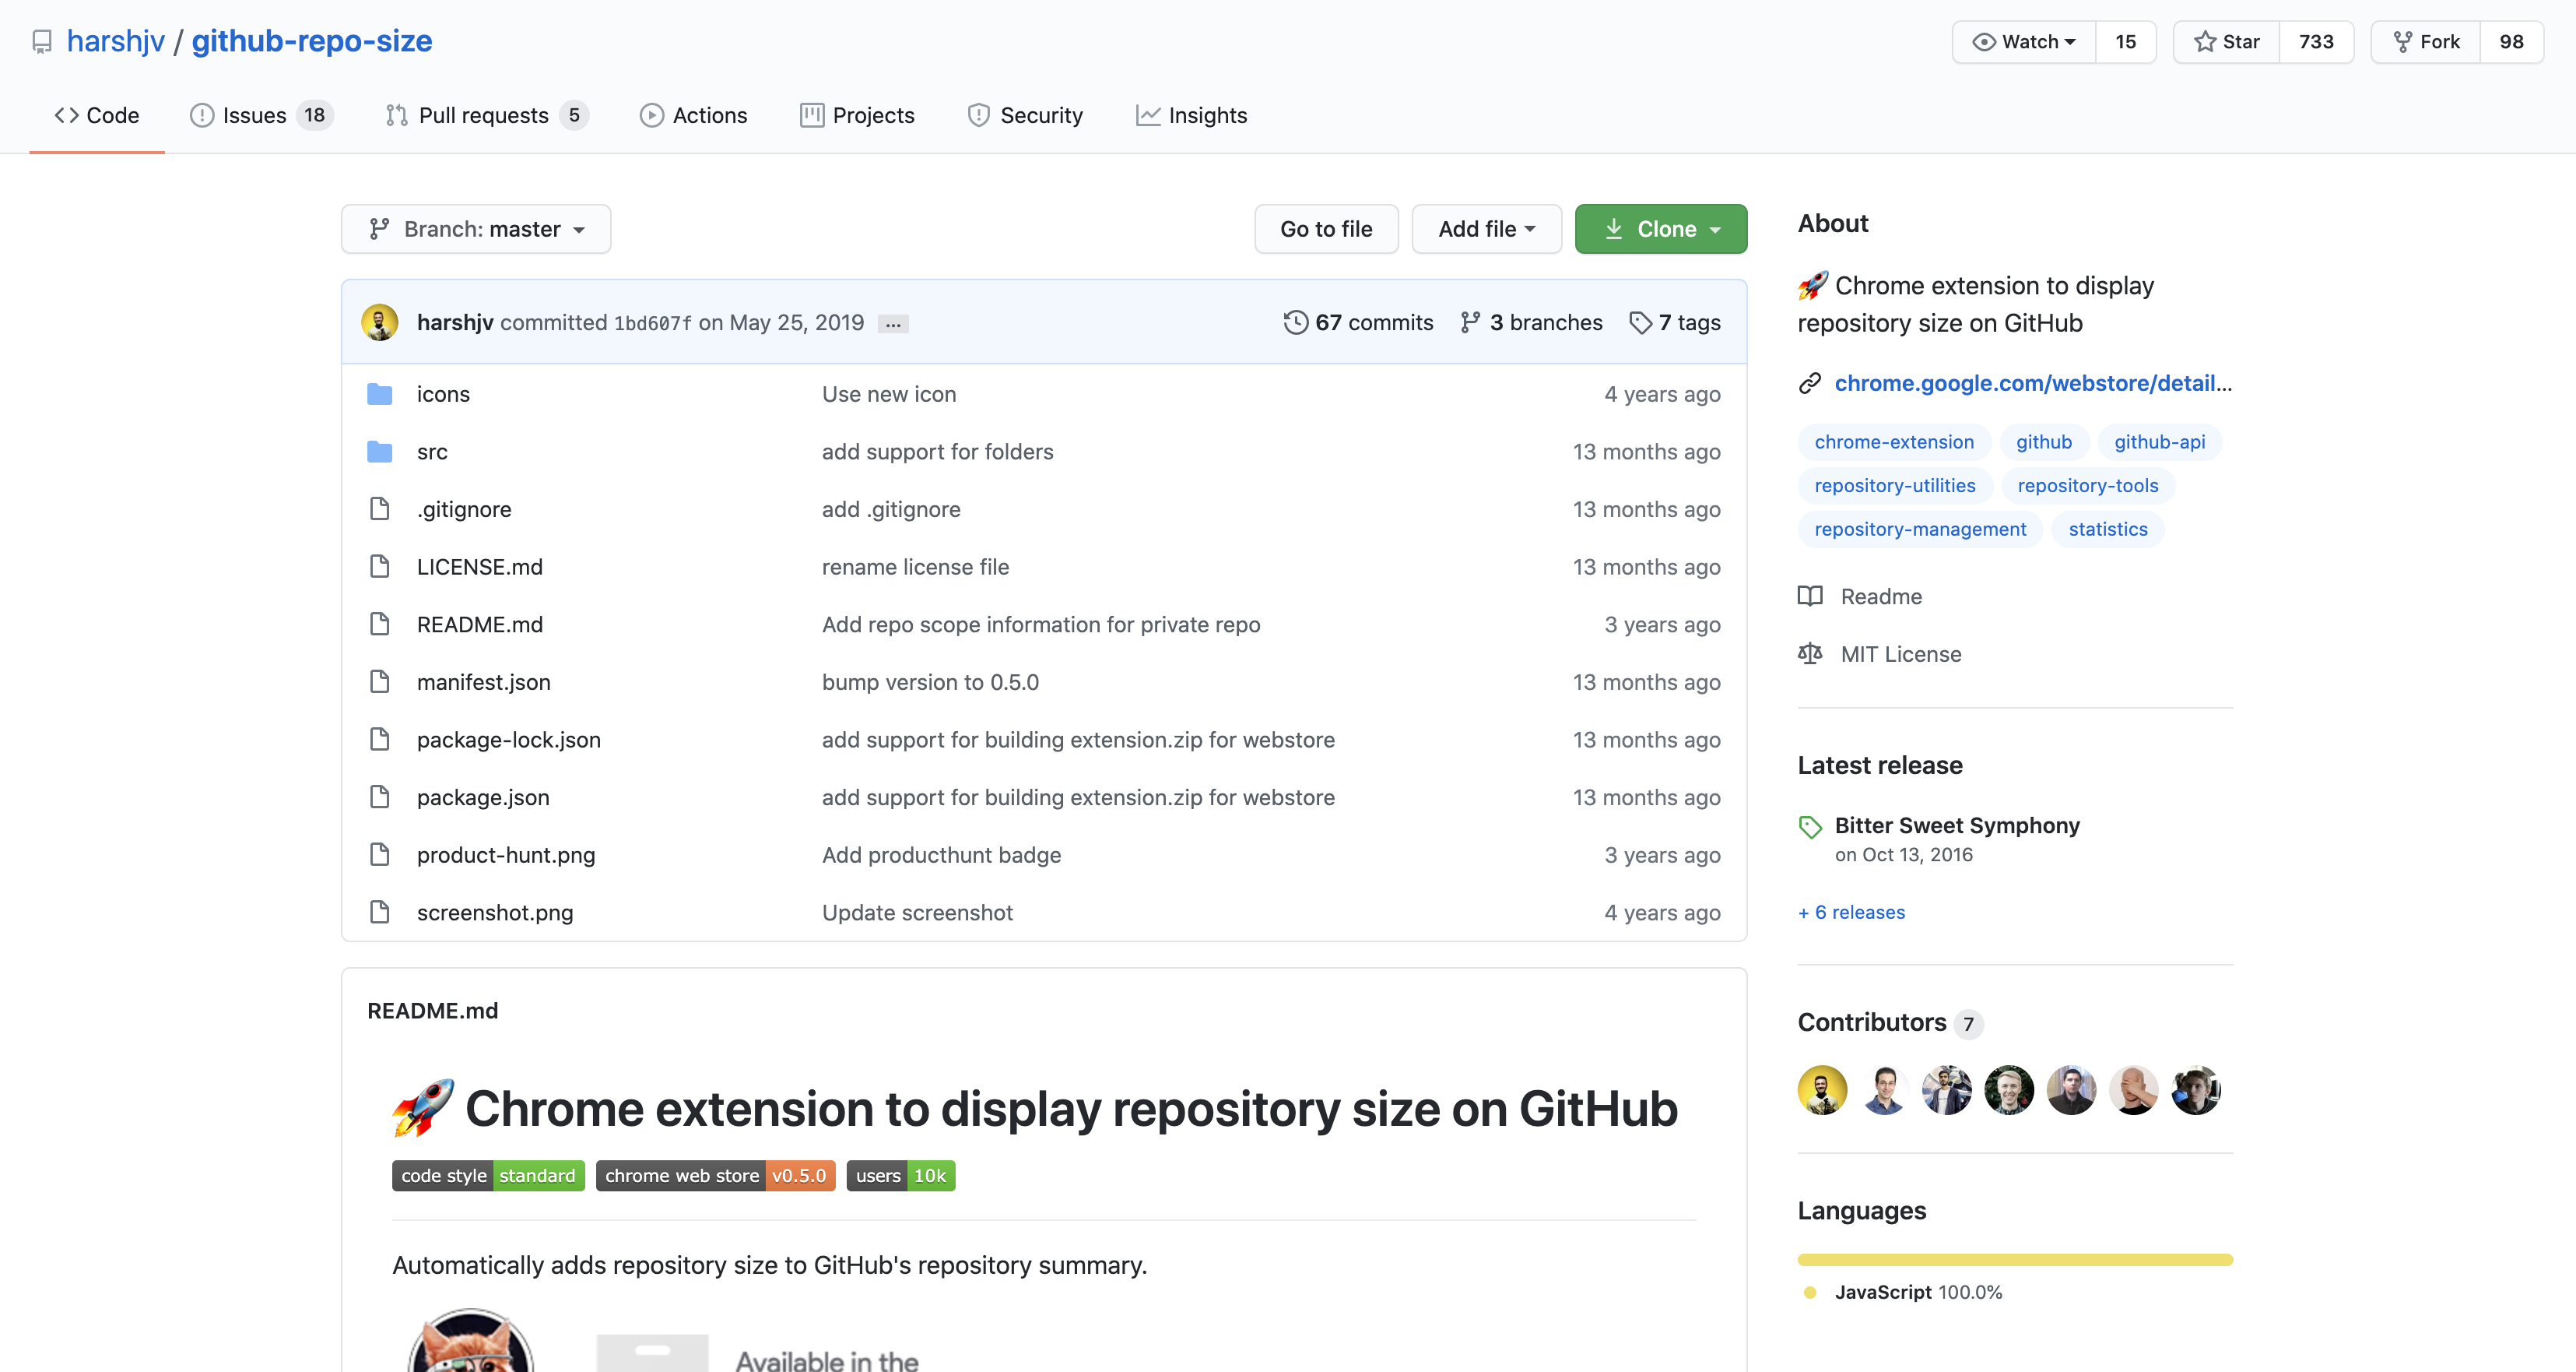Click the file icon next to LICENSE.md
2576x1372 pixels.
point(379,568)
